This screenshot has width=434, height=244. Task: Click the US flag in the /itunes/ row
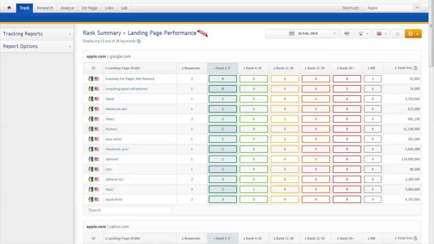pyautogui.click(x=97, y=129)
